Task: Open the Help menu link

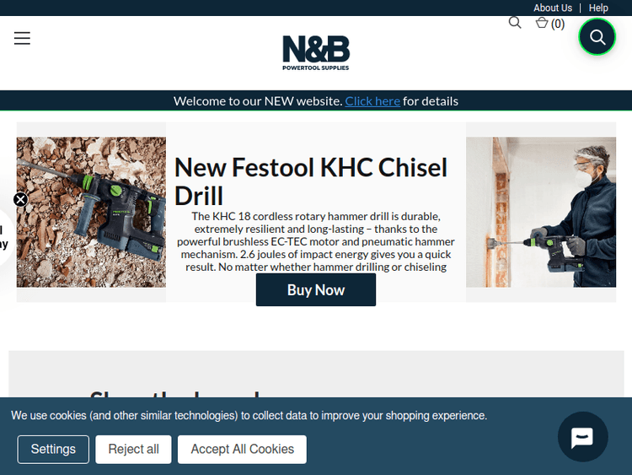Action: [598, 8]
